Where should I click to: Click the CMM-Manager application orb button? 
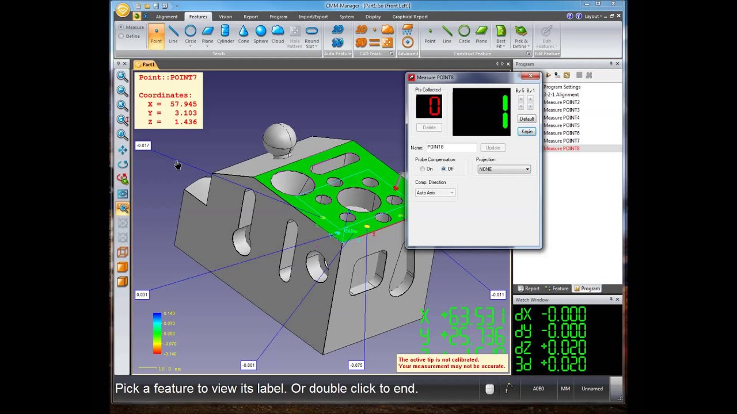[x=123, y=10]
